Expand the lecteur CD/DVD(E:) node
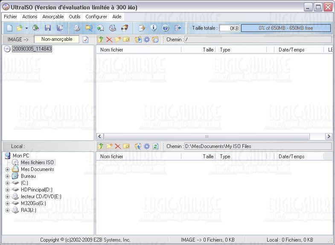 click(8, 197)
